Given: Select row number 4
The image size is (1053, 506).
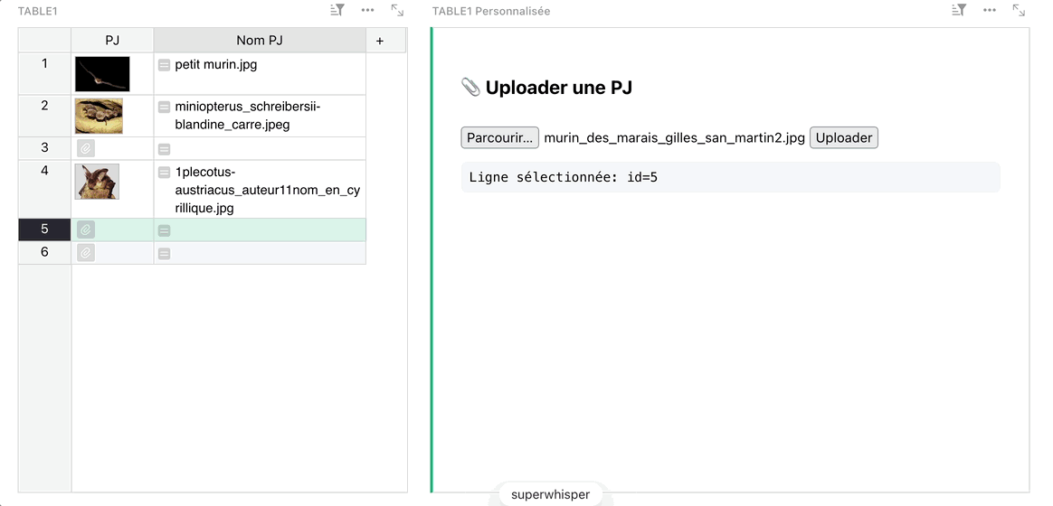Looking at the screenshot, I should [x=44, y=189].
